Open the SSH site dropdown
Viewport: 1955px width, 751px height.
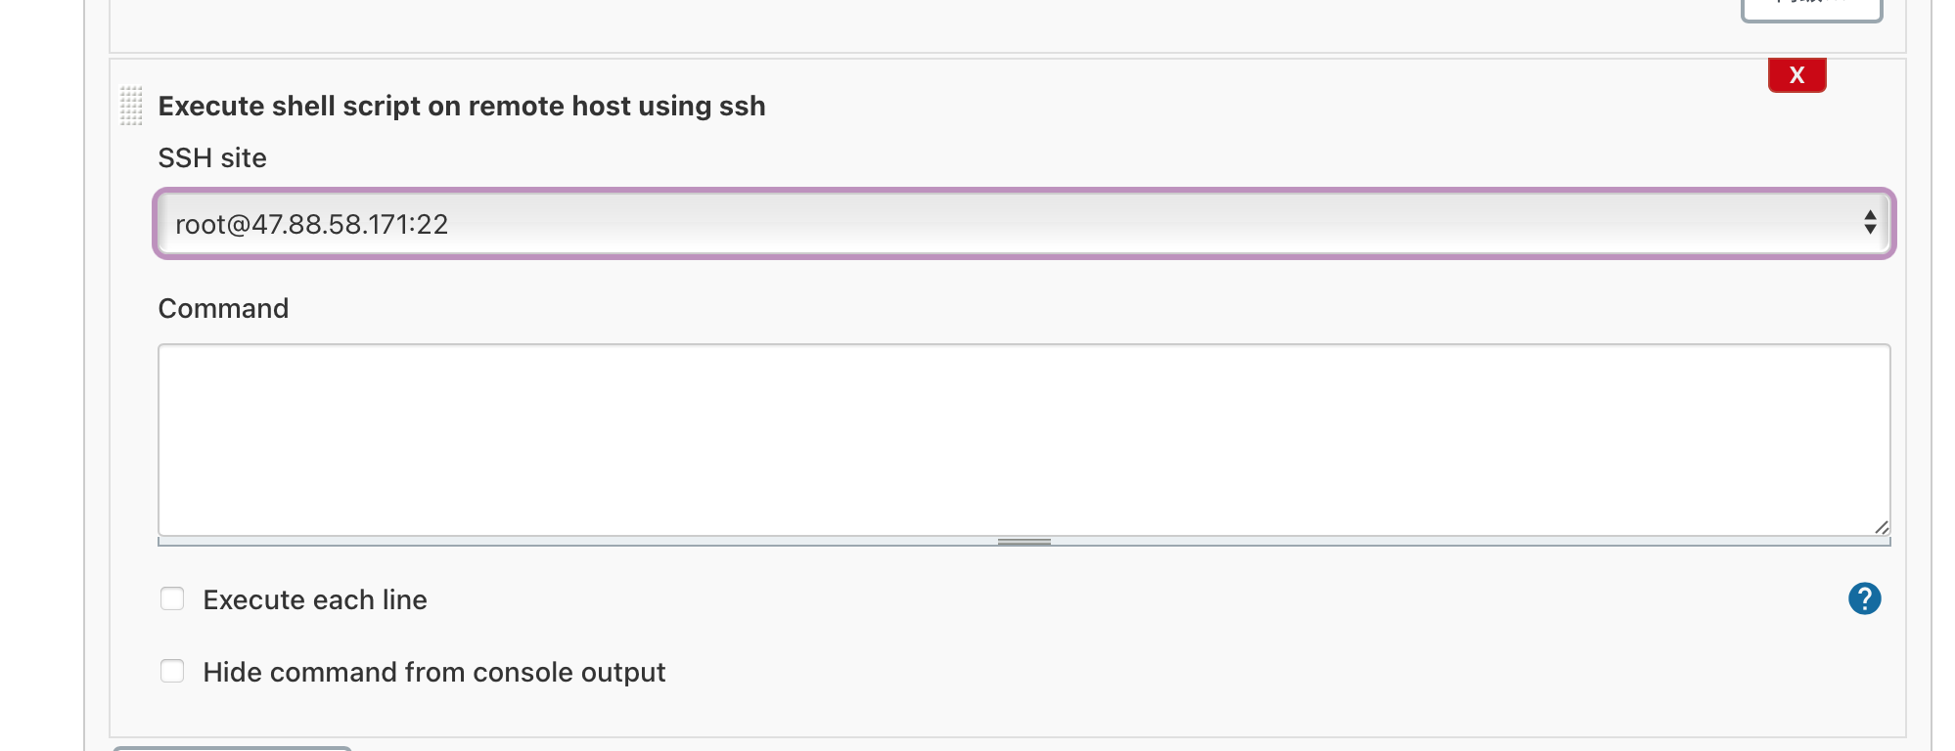(x=1023, y=224)
